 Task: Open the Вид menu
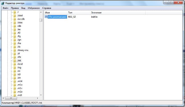[x=23, y=8]
